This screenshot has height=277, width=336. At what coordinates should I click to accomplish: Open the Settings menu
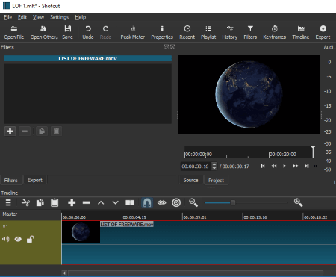coord(59,17)
